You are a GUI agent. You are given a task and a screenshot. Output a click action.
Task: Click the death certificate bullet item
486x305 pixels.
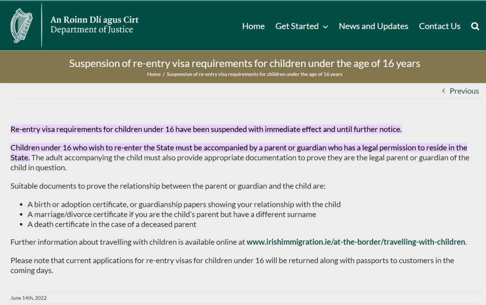pyautogui.click(x=112, y=224)
